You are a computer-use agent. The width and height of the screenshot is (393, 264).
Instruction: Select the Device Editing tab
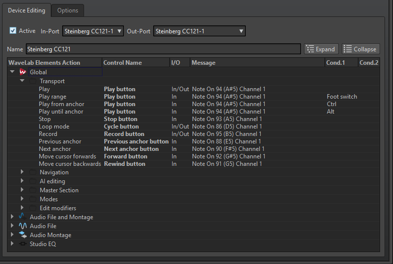click(26, 10)
